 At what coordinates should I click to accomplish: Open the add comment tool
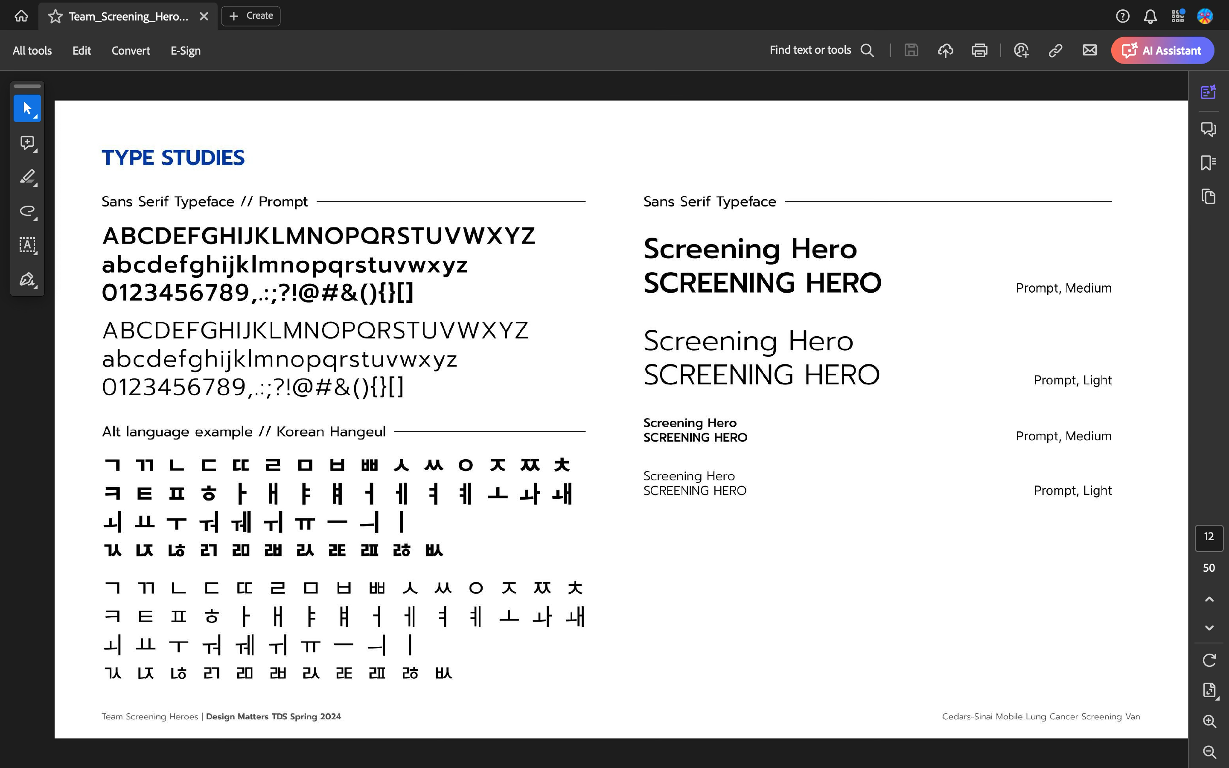tap(27, 143)
